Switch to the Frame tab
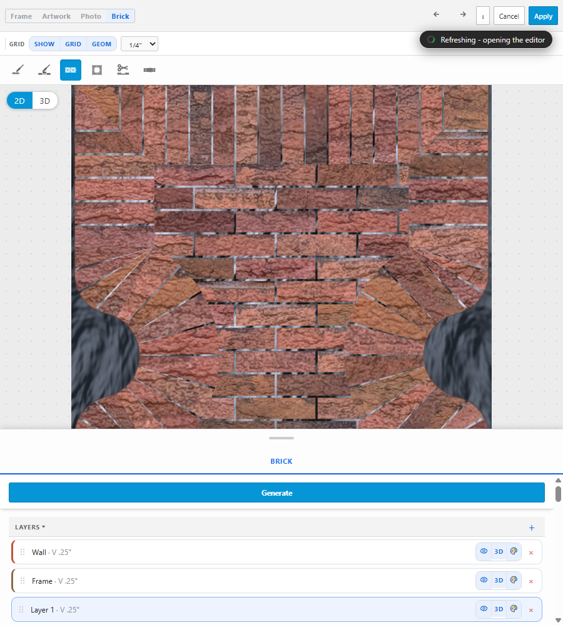The image size is (563, 625). pos(21,16)
